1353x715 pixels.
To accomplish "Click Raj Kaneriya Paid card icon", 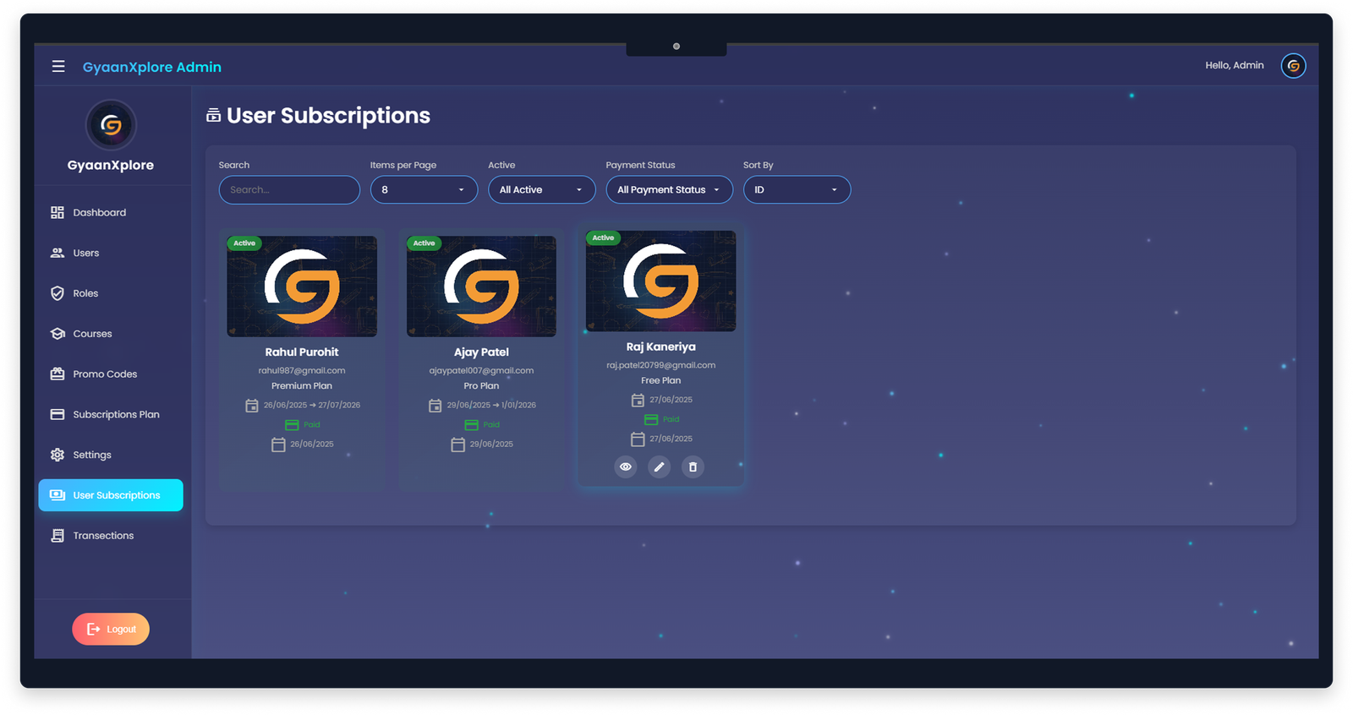I will tap(651, 420).
